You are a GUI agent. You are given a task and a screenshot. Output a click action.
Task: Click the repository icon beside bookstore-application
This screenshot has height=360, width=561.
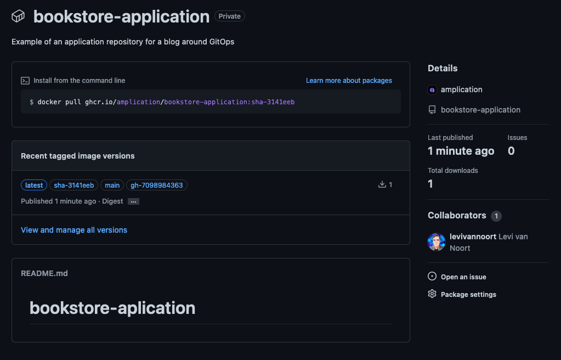click(x=432, y=110)
